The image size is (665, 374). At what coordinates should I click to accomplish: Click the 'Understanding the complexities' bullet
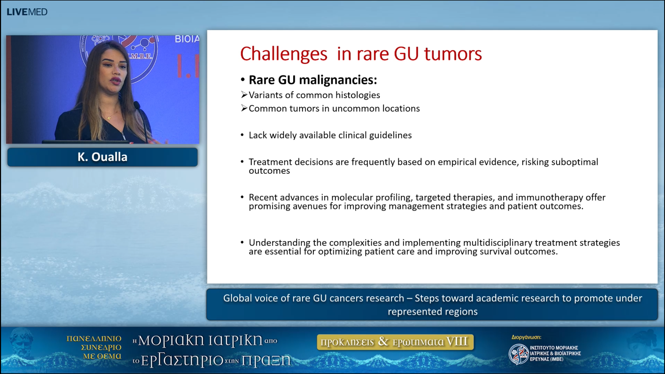[x=434, y=247]
